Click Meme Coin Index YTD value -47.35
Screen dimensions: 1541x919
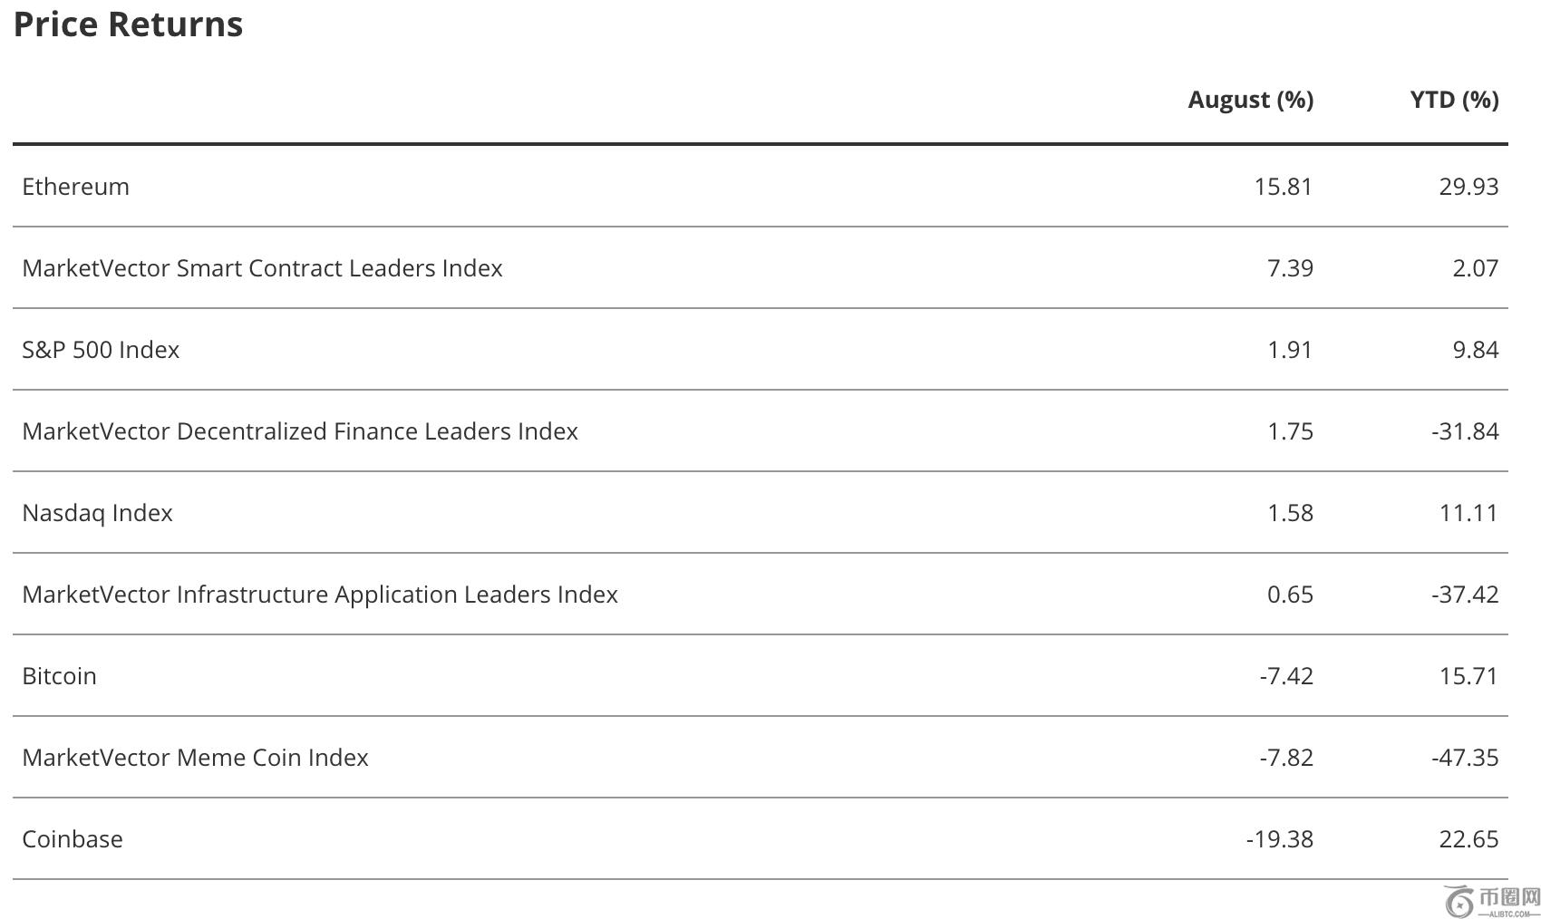tap(1465, 758)
